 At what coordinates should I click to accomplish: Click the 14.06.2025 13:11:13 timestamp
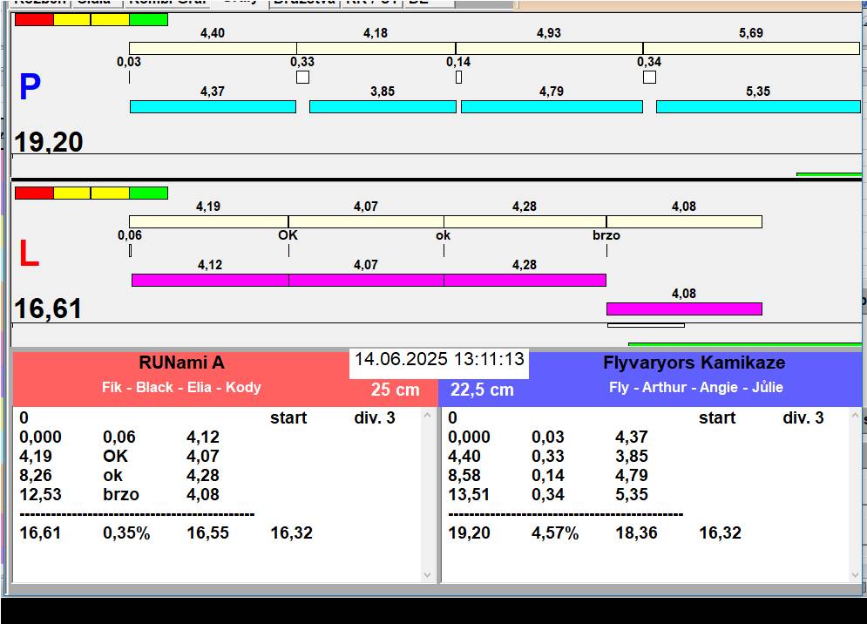[439, 359]
